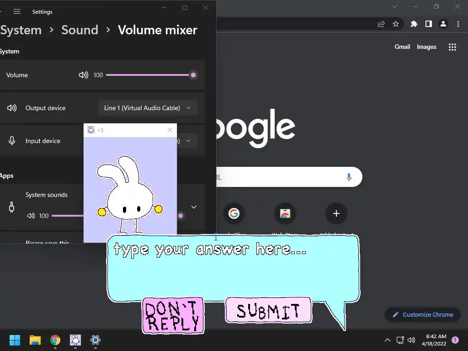The image size is (468, 351).
Task: Adjust the system Volume slider
Action: click(151, 75)
